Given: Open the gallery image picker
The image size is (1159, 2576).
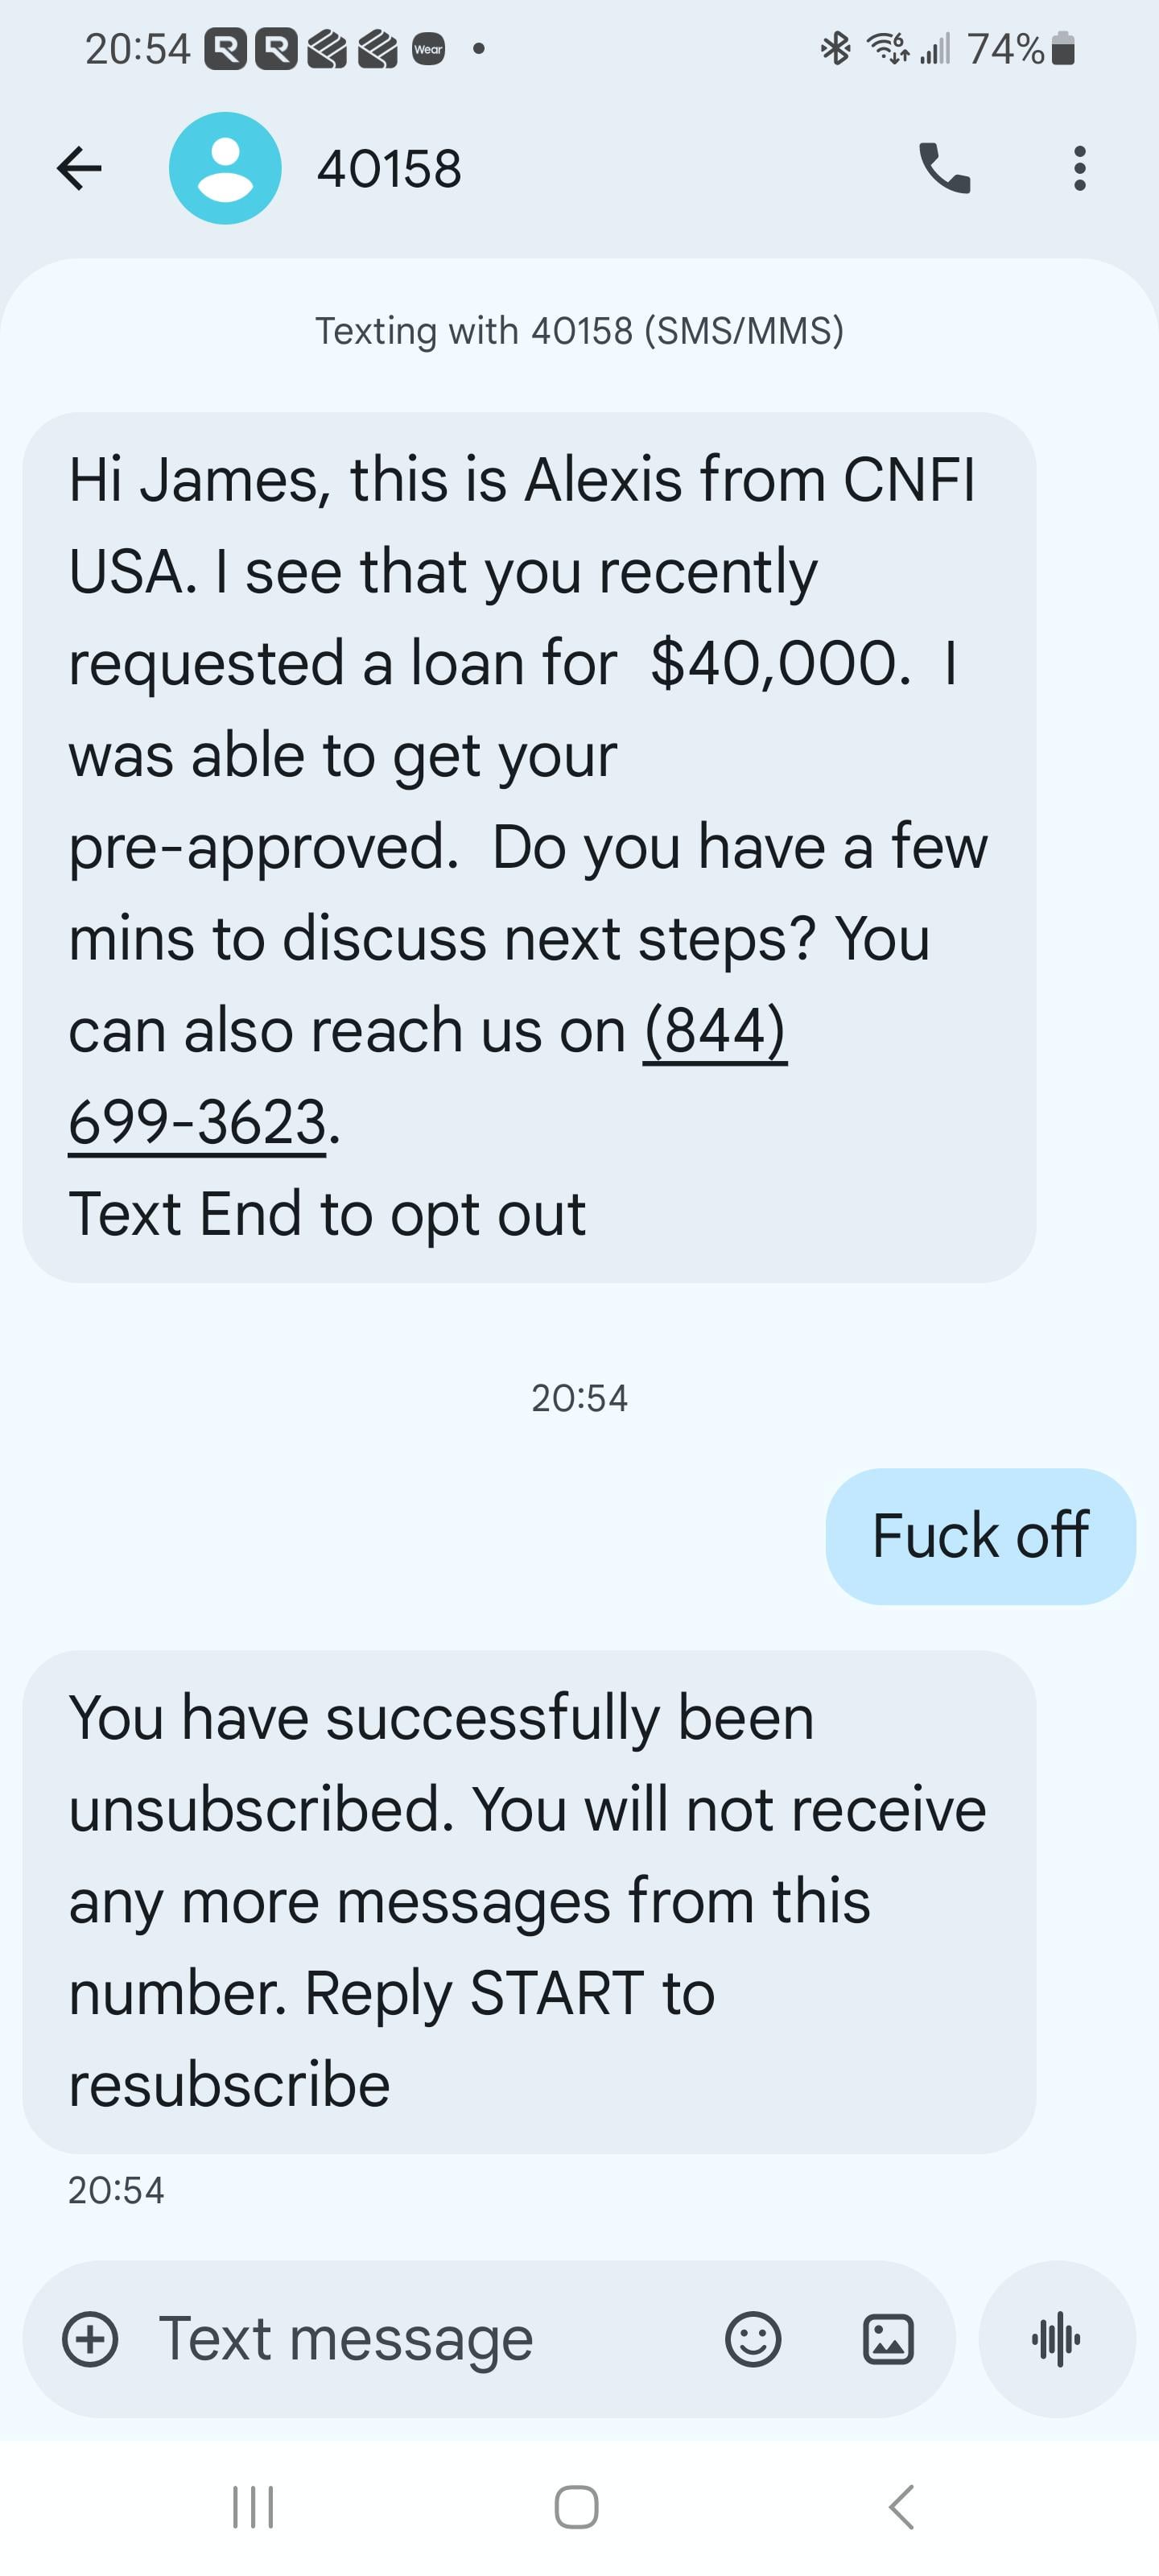Looking at the screenshot, I should tap(888, 2339).
